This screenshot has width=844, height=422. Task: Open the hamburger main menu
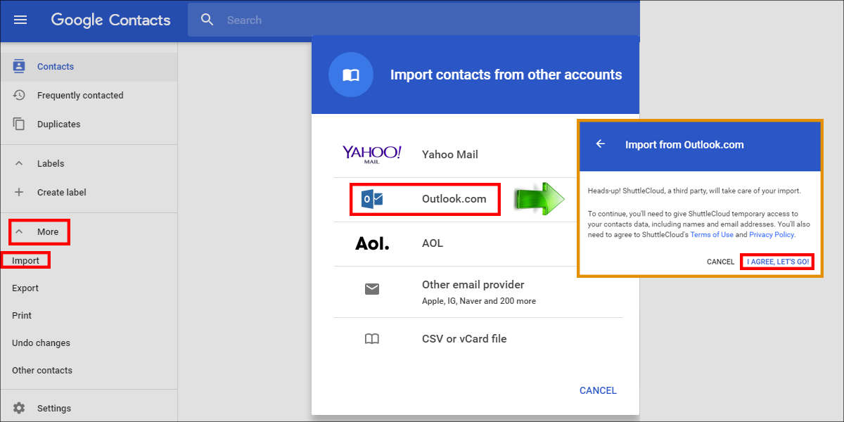pos(20,20)
